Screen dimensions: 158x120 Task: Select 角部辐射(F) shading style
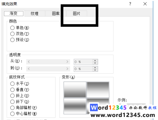point(12,108)
